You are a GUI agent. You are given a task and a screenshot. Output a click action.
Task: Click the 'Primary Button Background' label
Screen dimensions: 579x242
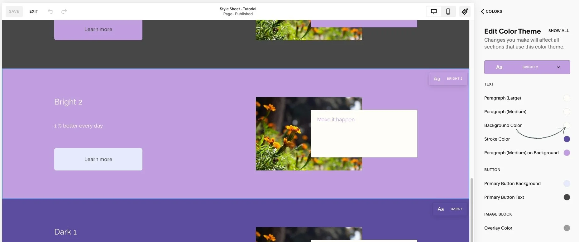tap(512, 184)
